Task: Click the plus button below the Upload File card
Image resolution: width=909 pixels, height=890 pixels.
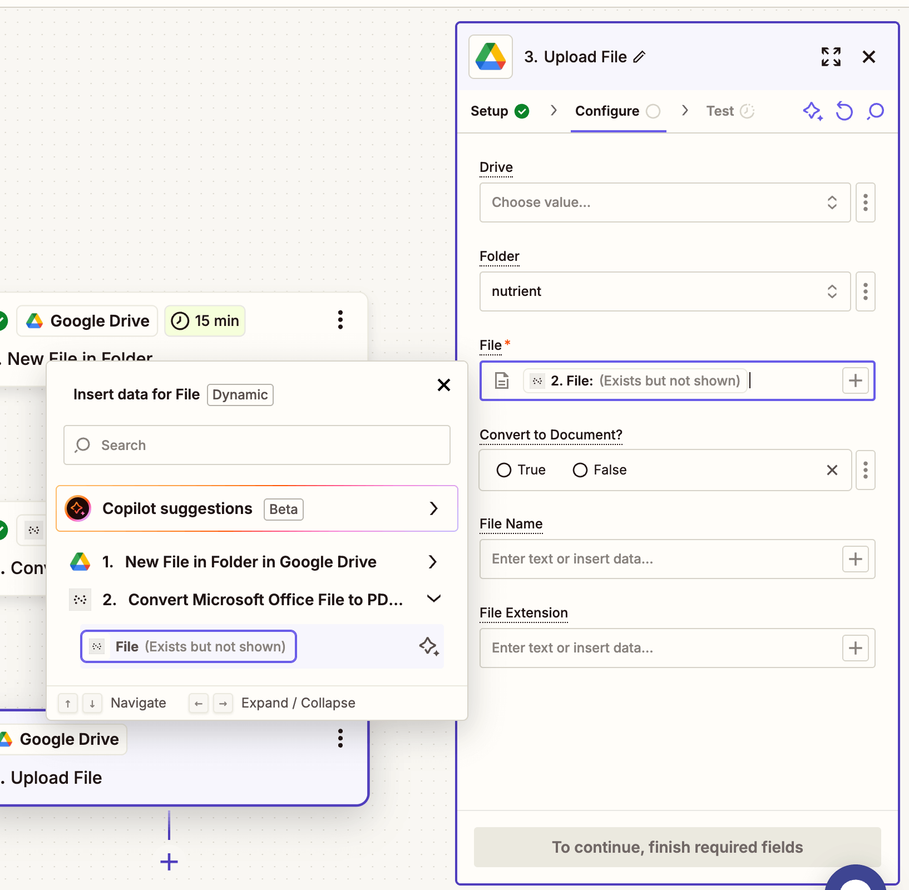Action: coord(168,862)
